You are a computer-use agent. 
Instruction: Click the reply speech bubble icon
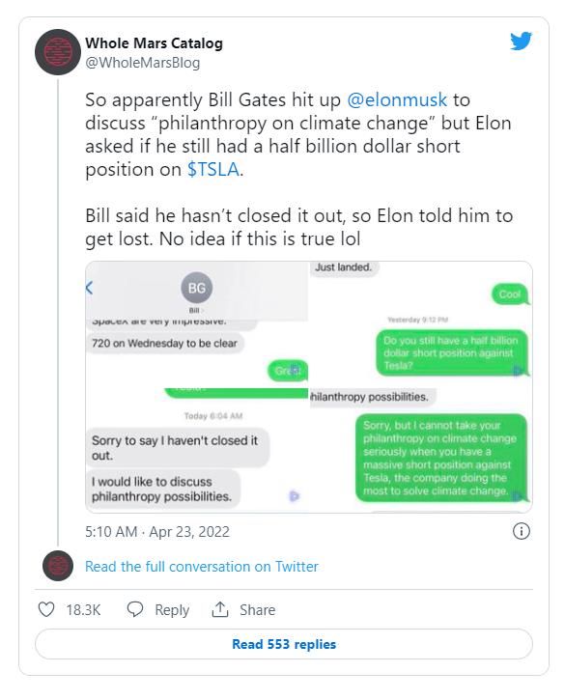click(135, 609)
